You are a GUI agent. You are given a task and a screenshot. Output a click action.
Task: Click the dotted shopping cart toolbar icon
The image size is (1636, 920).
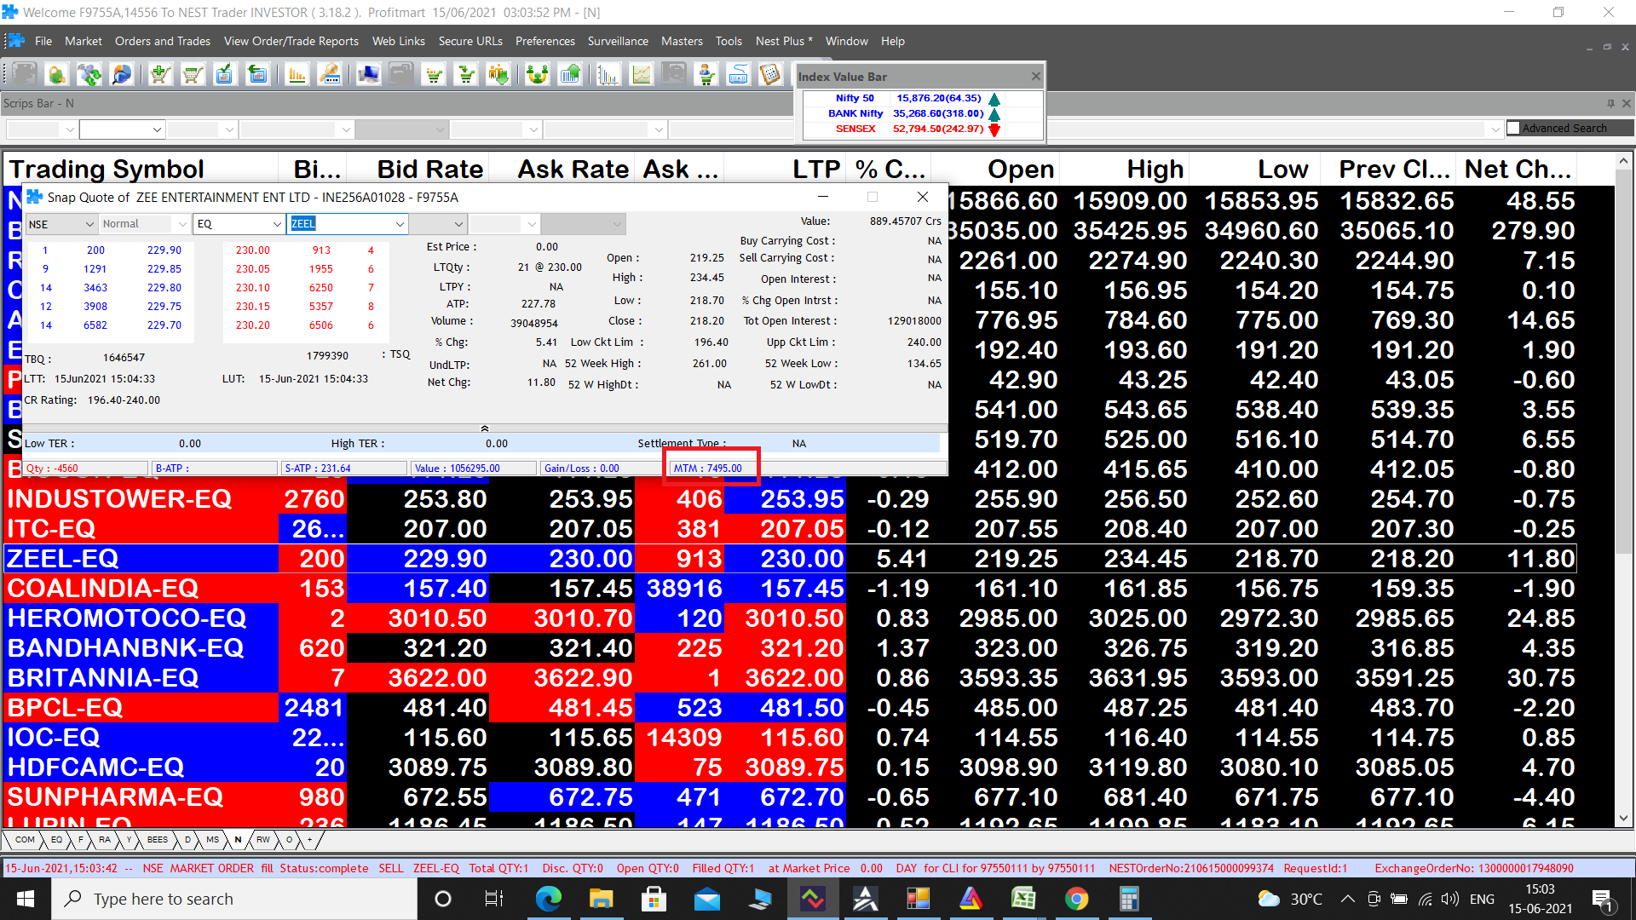[x=434, y=75]
